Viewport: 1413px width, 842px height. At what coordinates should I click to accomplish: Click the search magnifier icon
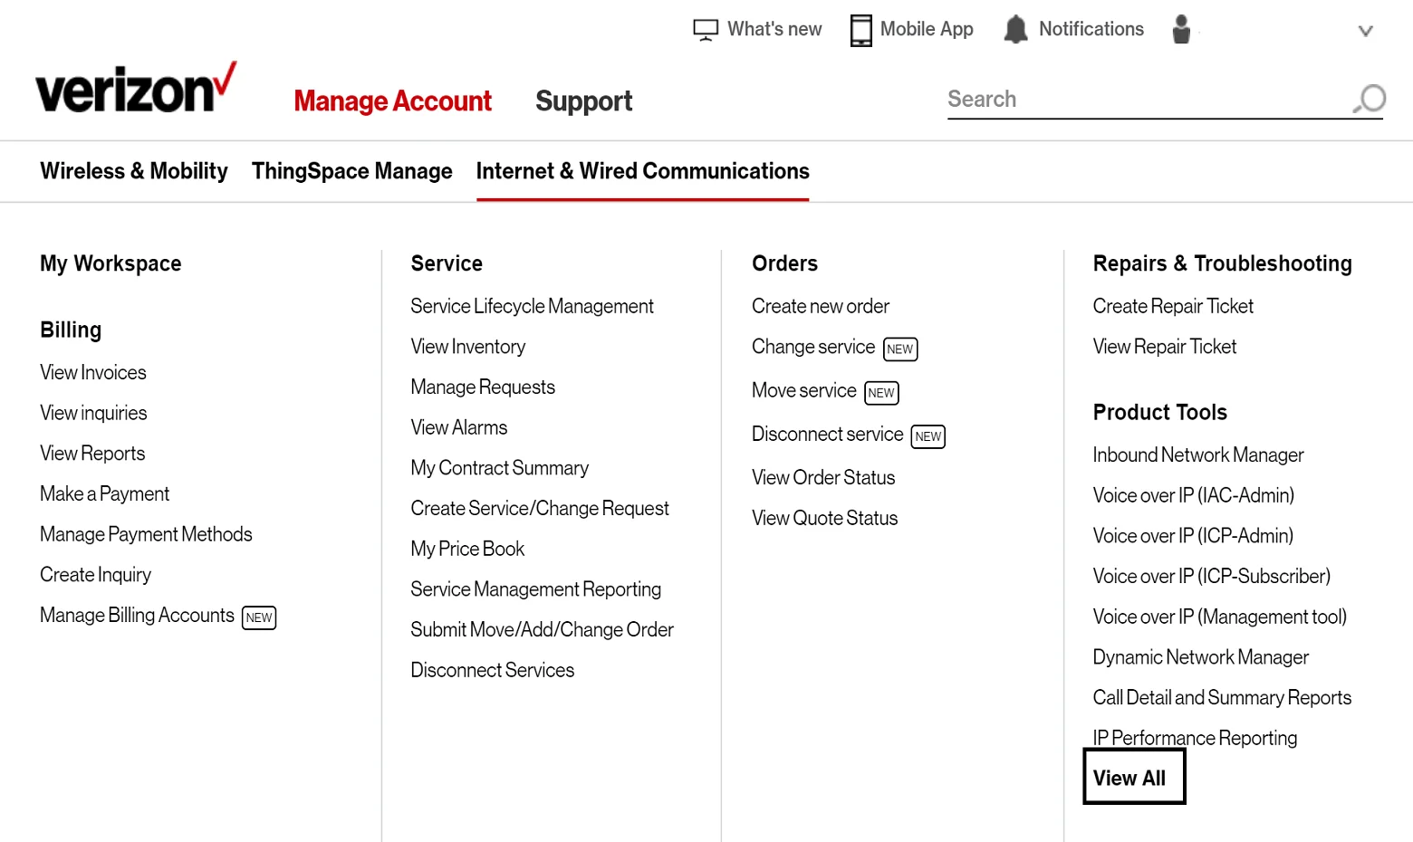(1370, 99)
